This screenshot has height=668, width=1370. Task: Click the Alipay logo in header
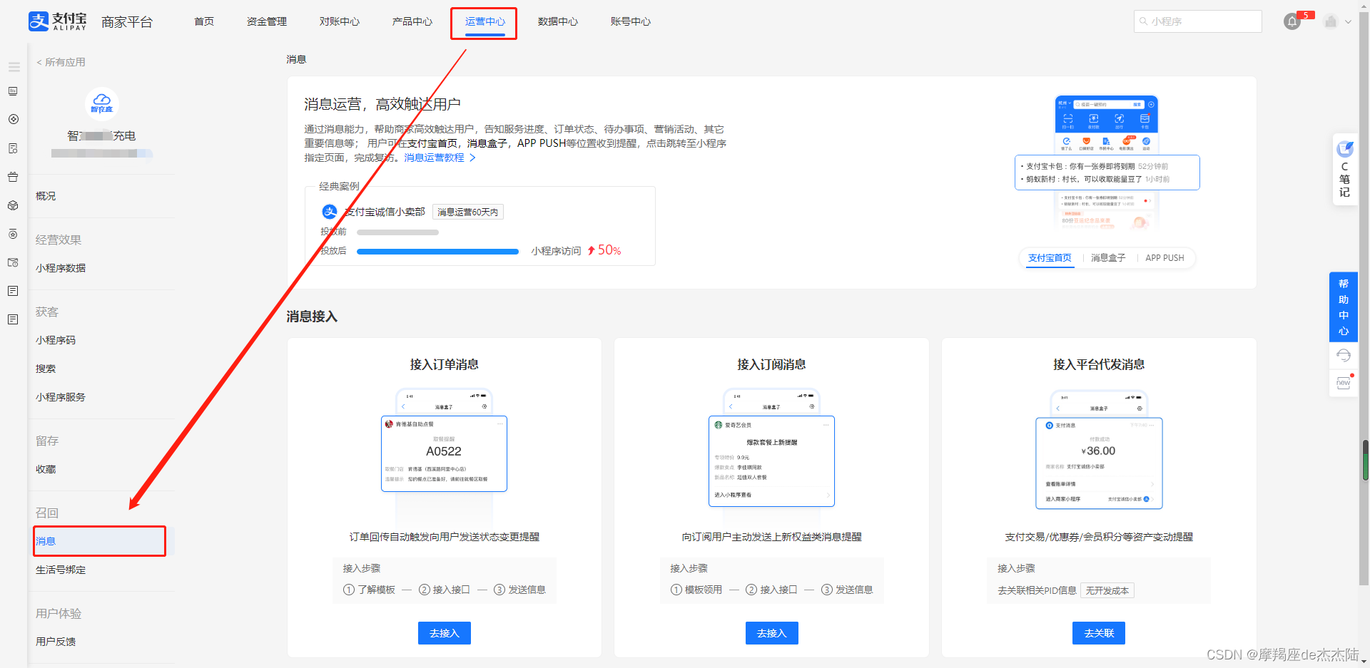[x=58, y=21]
